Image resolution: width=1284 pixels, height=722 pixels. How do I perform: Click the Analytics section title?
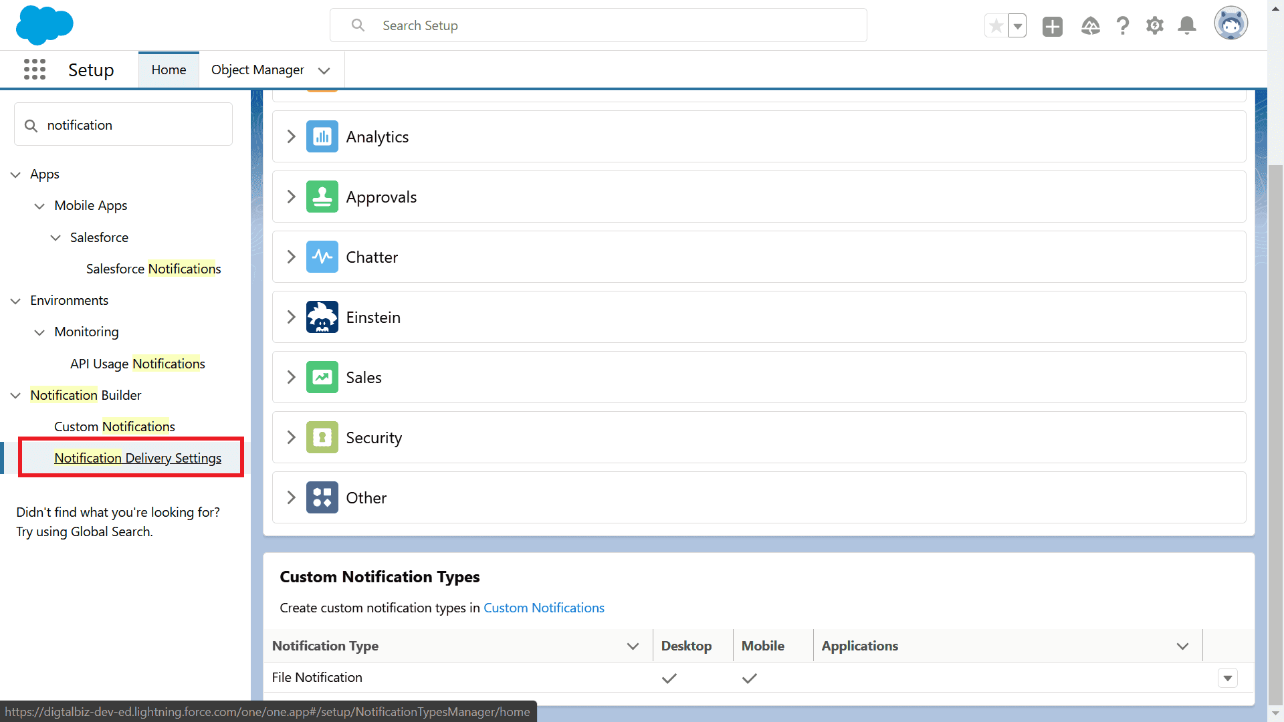(x=377, y=137)
